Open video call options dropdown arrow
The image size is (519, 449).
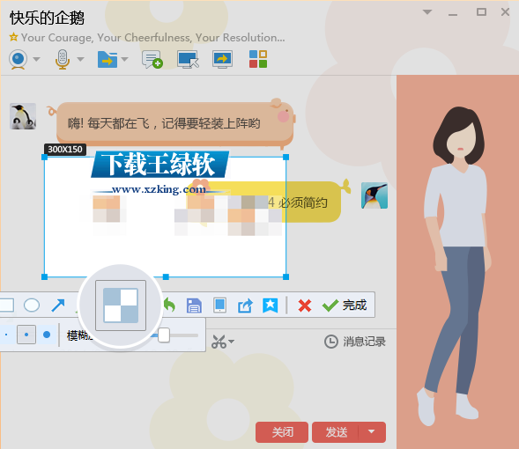(36, 60)
